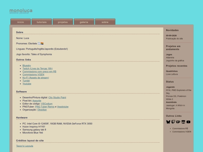Open the itch.io storefront icon in sidebar

click(183, 122)
